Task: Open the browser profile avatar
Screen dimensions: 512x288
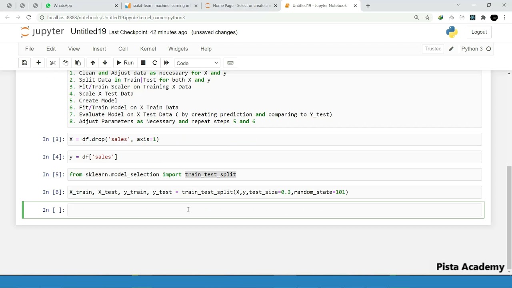Action: pos(494,18)
